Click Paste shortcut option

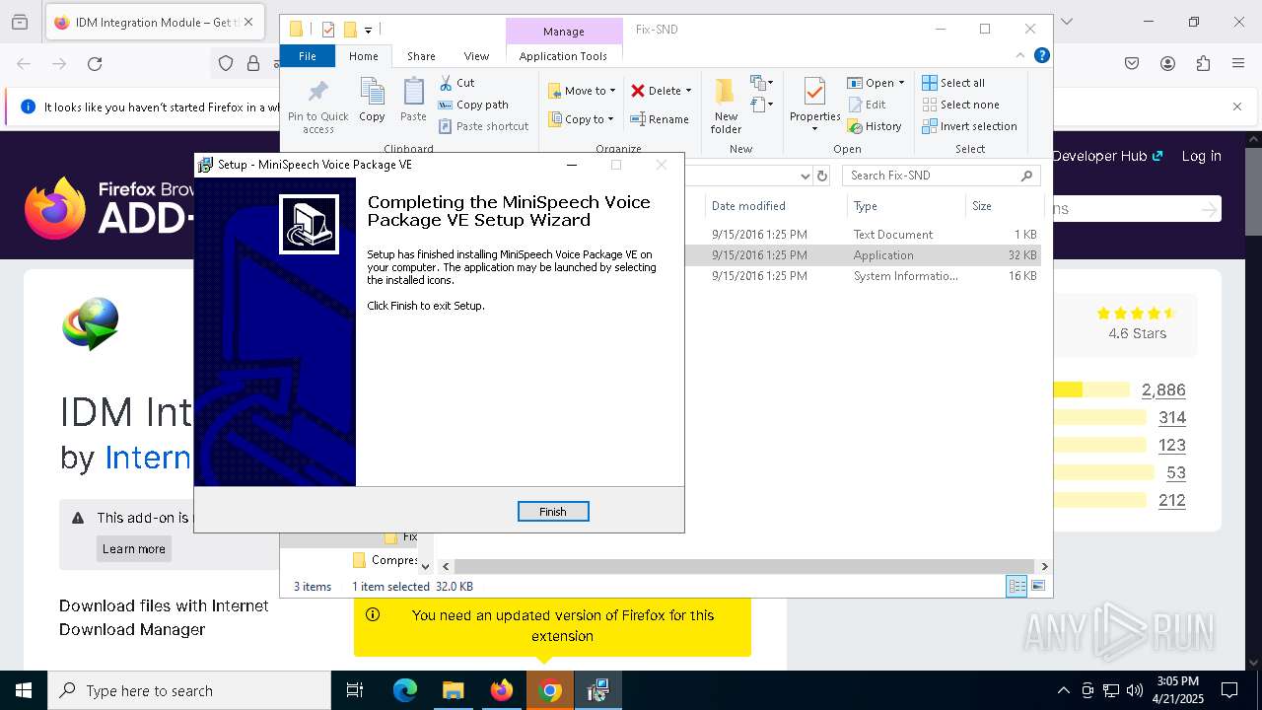click(483, 126)
